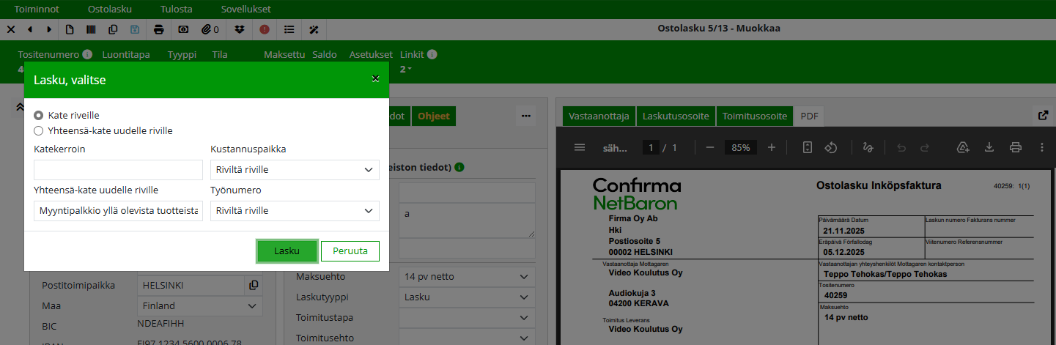This screenshot has width=1056, height=345.
Task: Open the Maksuehto dropdown showing 14 pv netto
Action: (x=467, y=278)
